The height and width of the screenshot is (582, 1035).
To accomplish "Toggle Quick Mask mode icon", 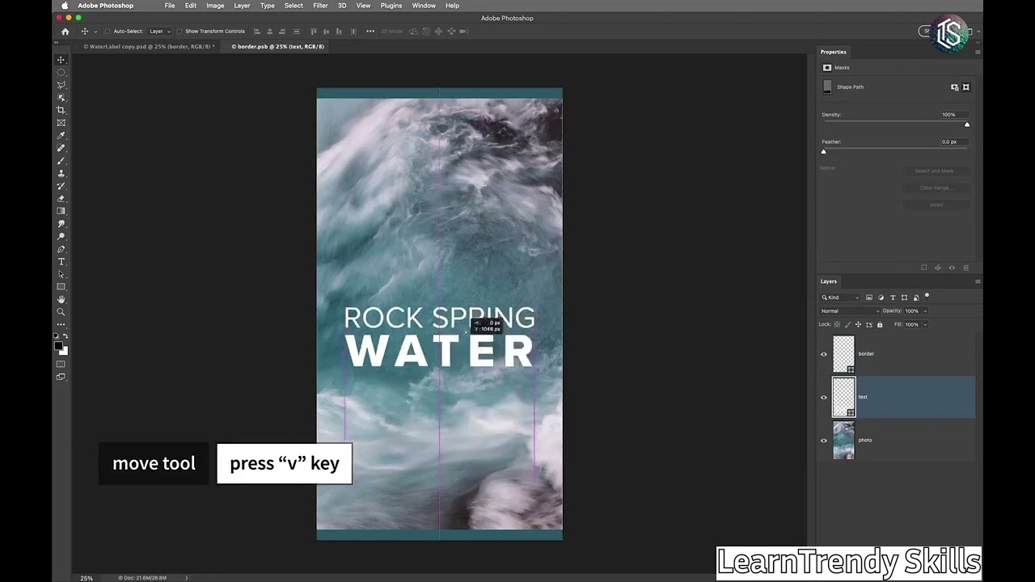I will [x=61, y=364].
